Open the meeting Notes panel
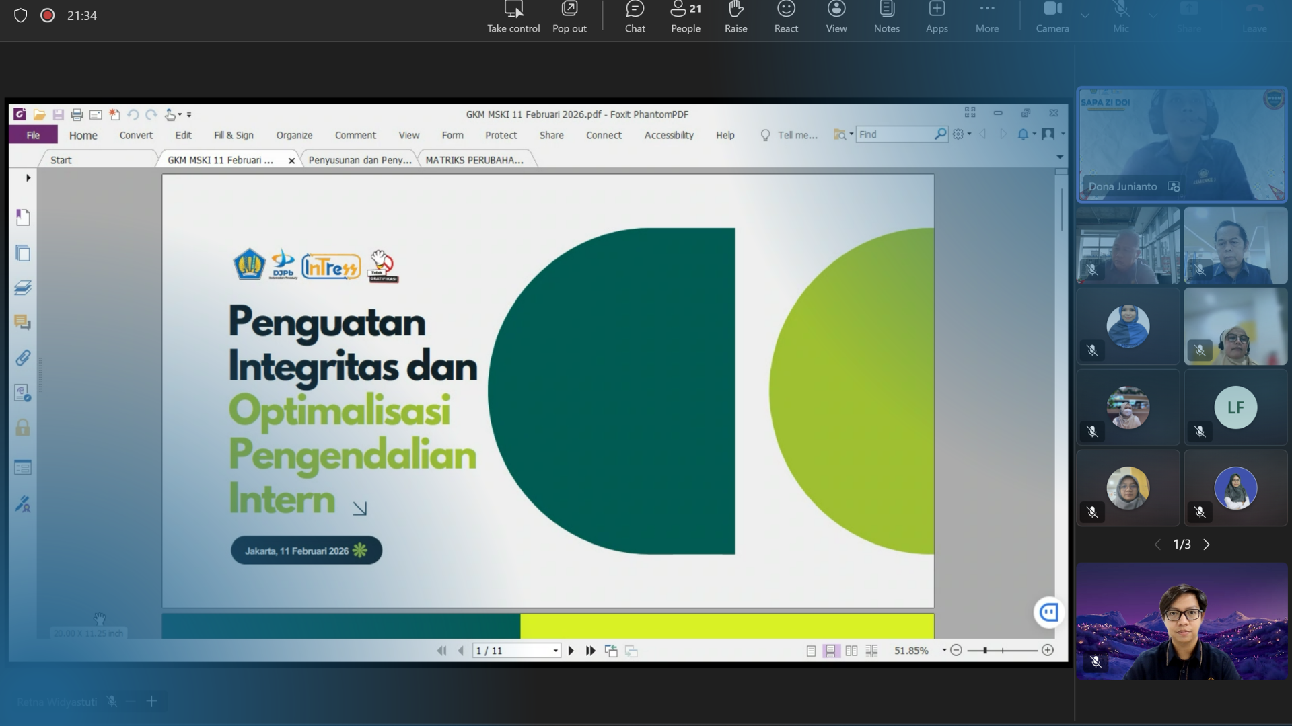The image size is (1292, 726). [886, 17]
